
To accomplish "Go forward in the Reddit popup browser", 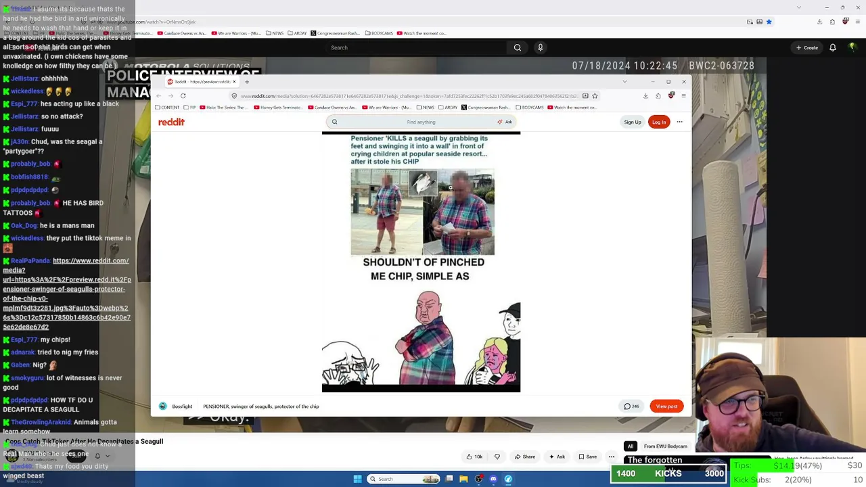I will [170, 95].
